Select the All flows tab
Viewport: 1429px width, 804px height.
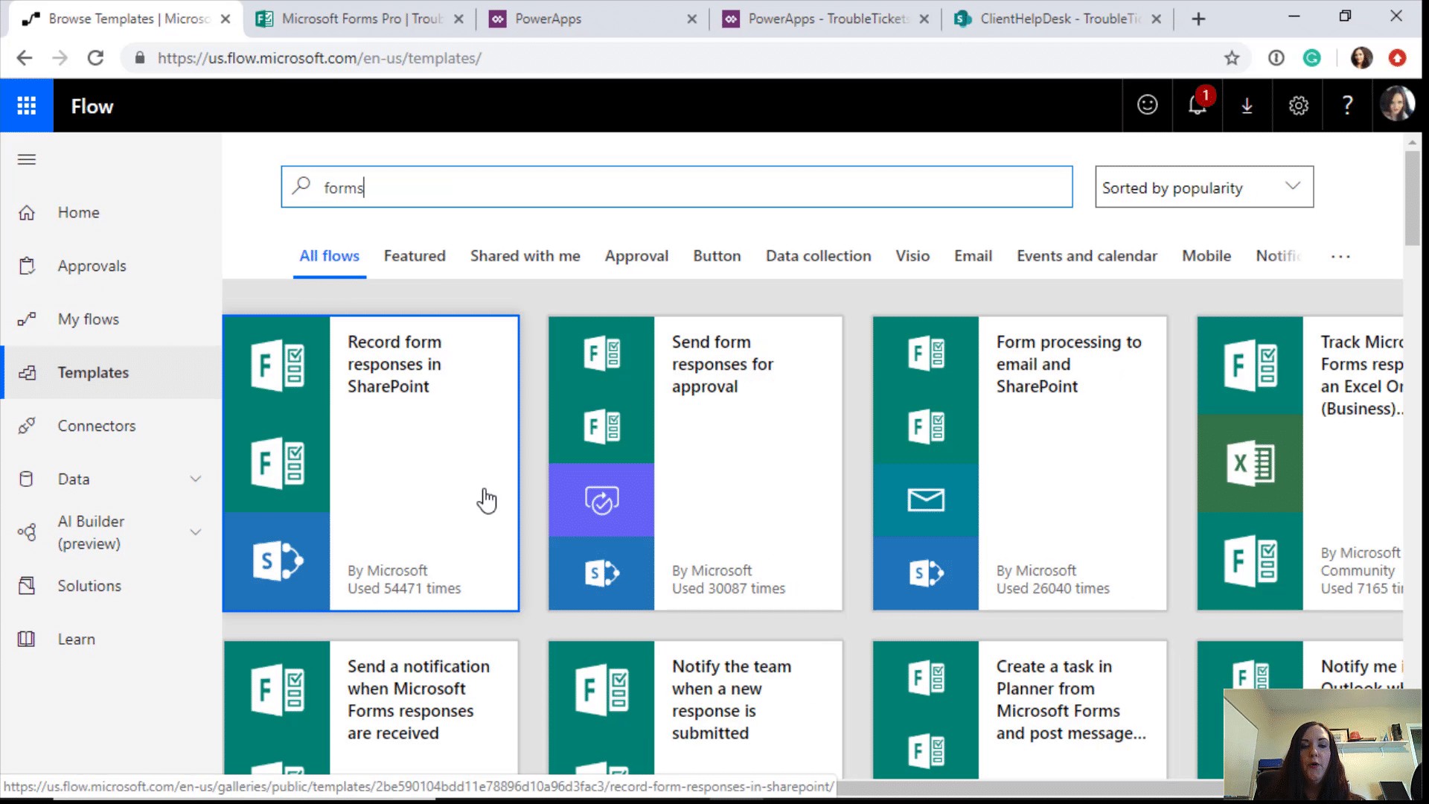click(329, 256)
